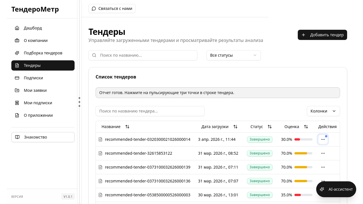Select the Тендеры sidebar item
This screenshot has height=204, width=363.
pyautogui.click(x=43, y=65)
